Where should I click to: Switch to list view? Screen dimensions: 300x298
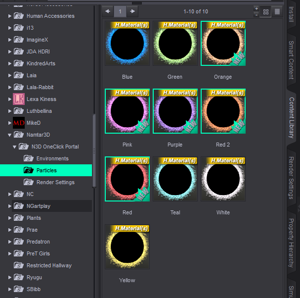point(277,11)
